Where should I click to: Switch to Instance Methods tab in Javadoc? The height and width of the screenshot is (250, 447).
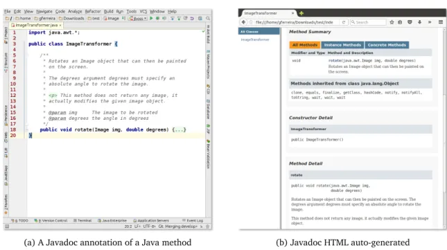click(x=342, y=45)
